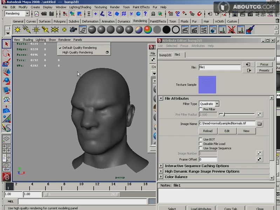Open High Quality Rendering option box
The image size is (280, 210).
(x=107, y=52)
